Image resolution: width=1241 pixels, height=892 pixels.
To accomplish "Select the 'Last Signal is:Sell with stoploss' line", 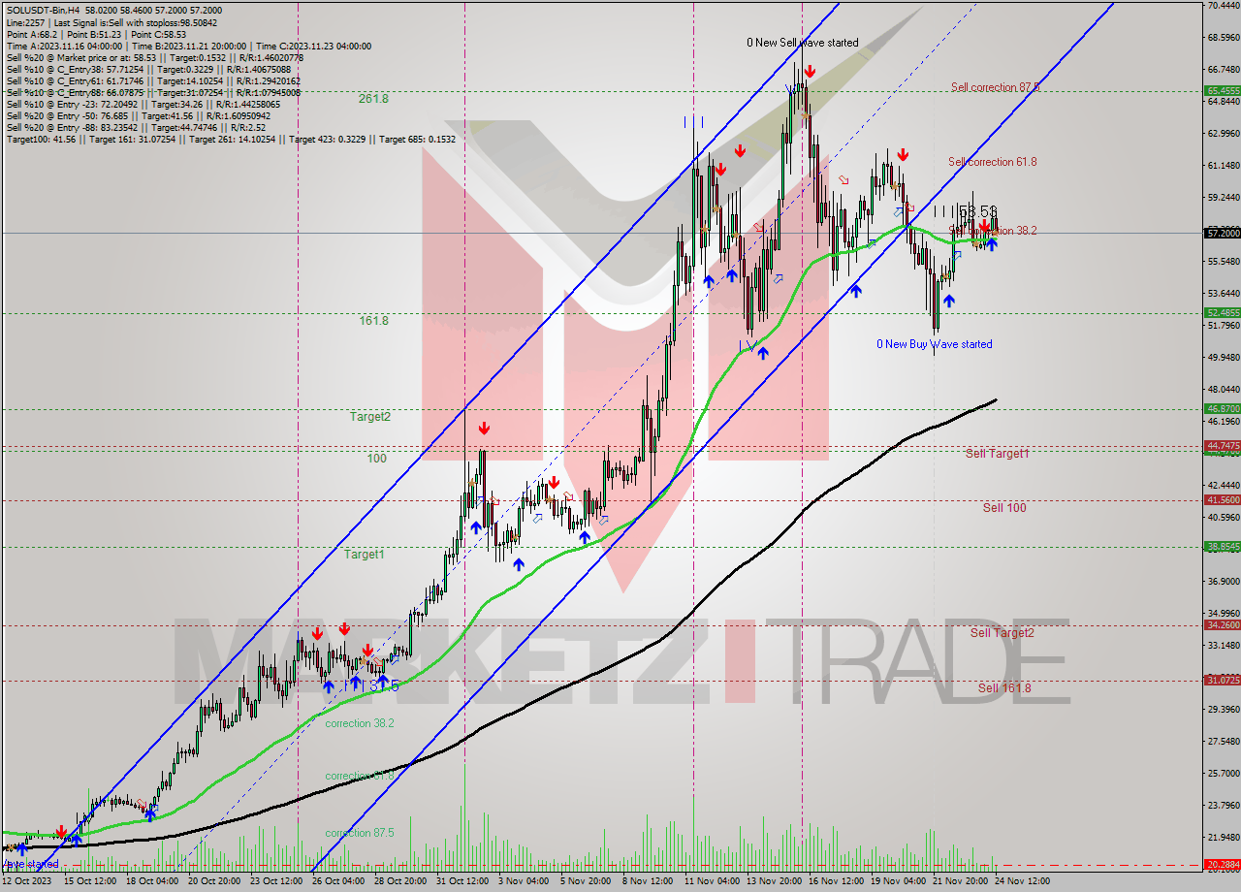I will click(112, 22).
